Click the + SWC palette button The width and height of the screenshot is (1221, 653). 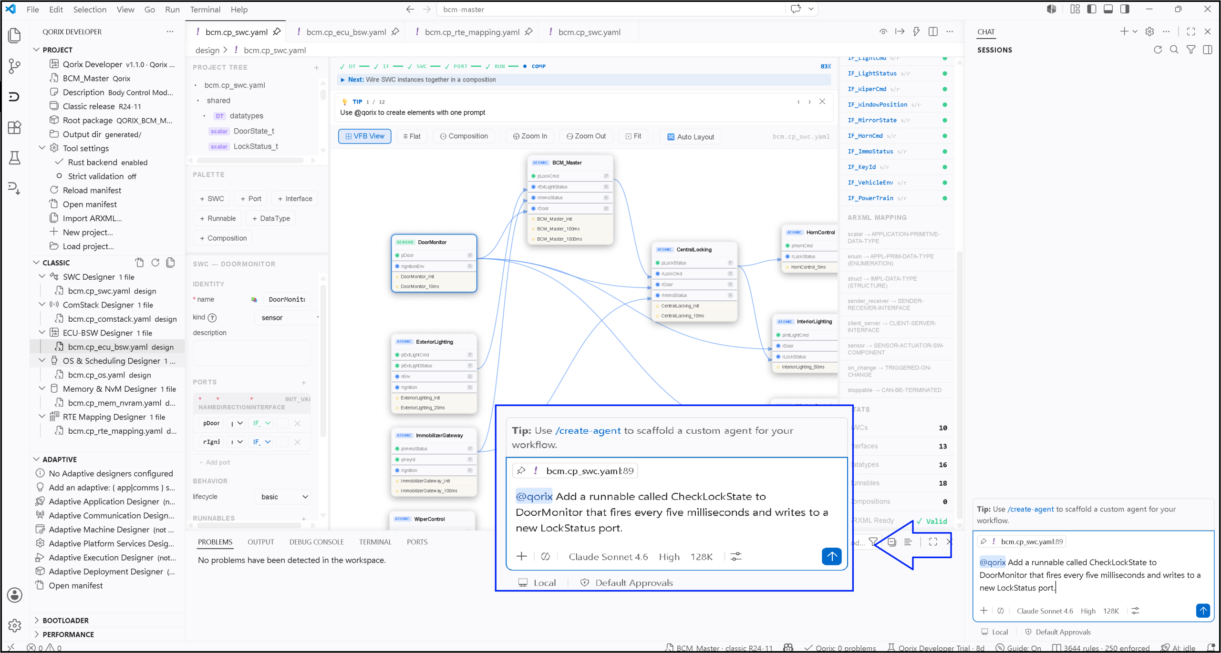pos(212,199)
